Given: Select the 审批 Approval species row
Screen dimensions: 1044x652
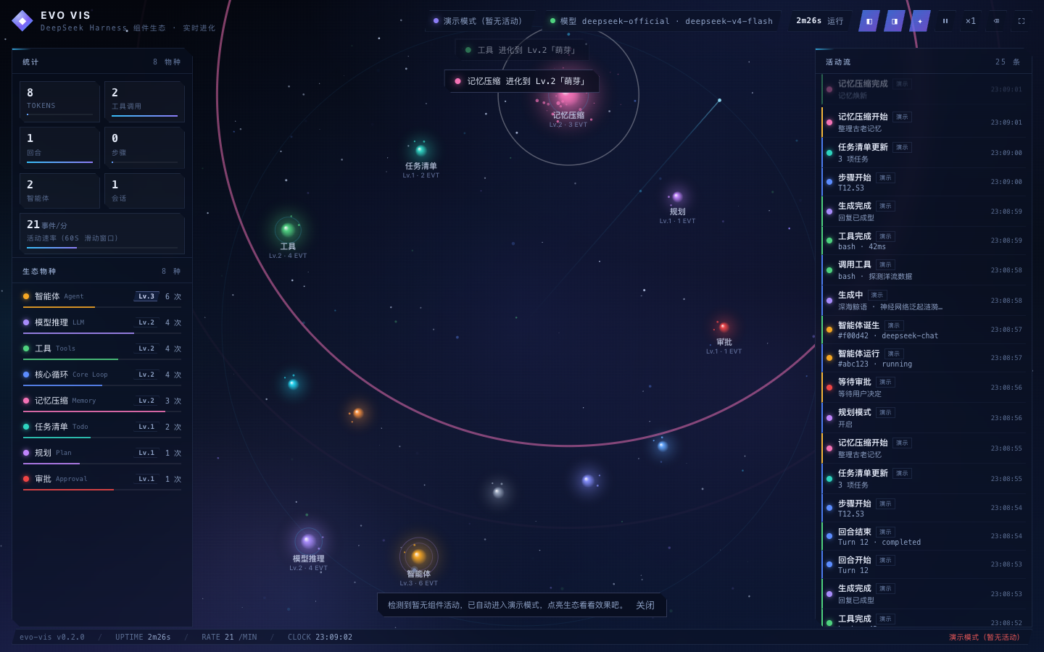Looking at the screenshot, I should 102,480.
